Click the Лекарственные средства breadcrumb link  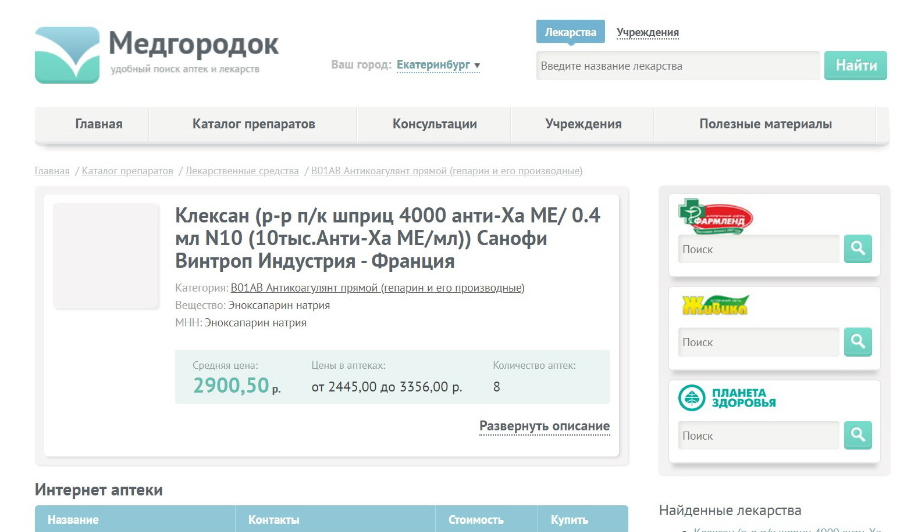tap(242, 171)
